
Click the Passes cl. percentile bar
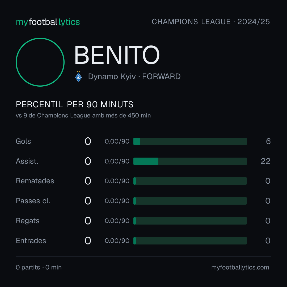[190, 201]
